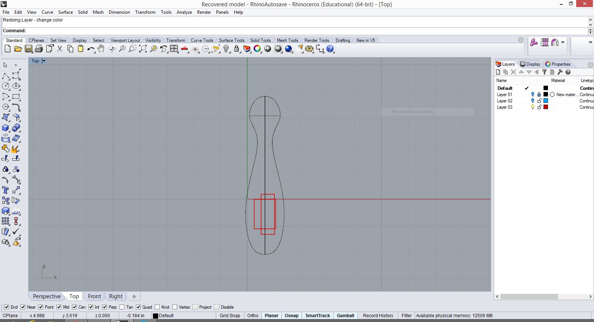Toggle the Near osnap checkbox
594x322 pixels.
[23, 307]
